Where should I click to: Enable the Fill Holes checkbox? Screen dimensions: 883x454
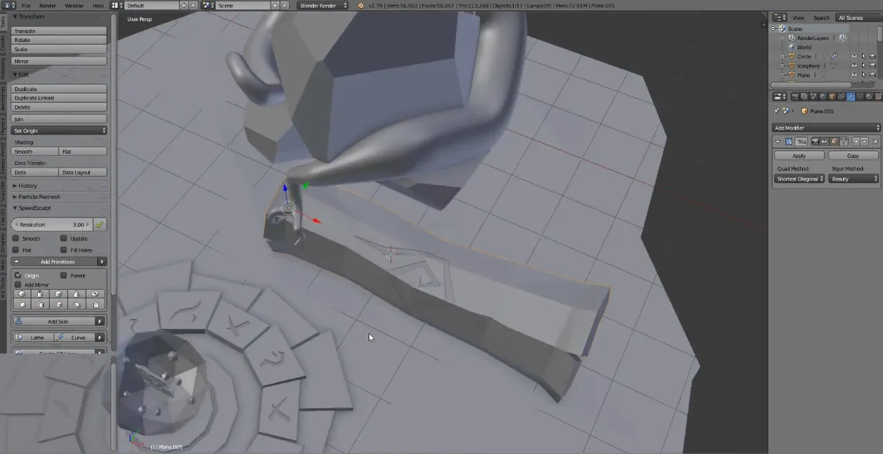pyautogui.click(x=64, y=250)
